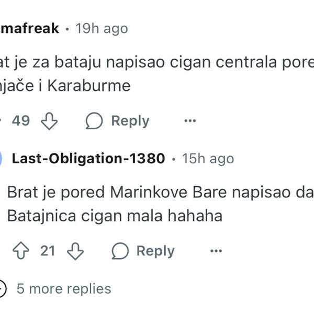
Task: Click the circled plus icon beside more replies
Action: (2, 288)
